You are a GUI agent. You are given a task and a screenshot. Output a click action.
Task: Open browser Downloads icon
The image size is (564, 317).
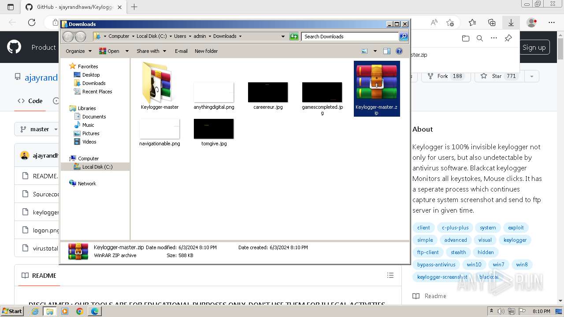511,22
